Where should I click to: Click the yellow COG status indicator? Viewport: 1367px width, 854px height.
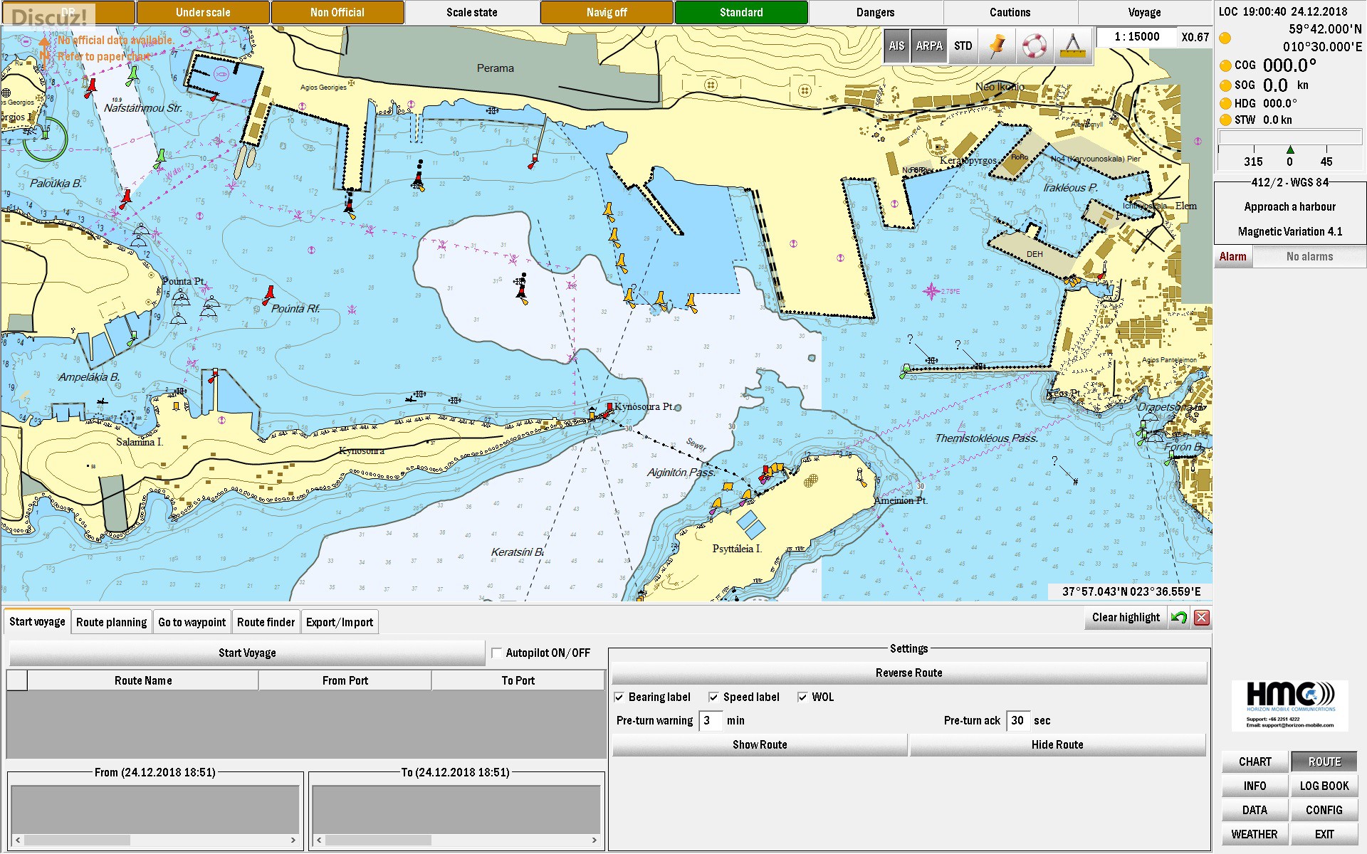click(x=1225, y=65)
